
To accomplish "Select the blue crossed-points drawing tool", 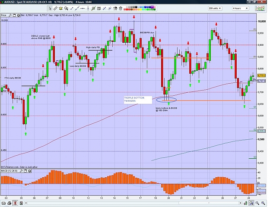I will click(104, 8).
